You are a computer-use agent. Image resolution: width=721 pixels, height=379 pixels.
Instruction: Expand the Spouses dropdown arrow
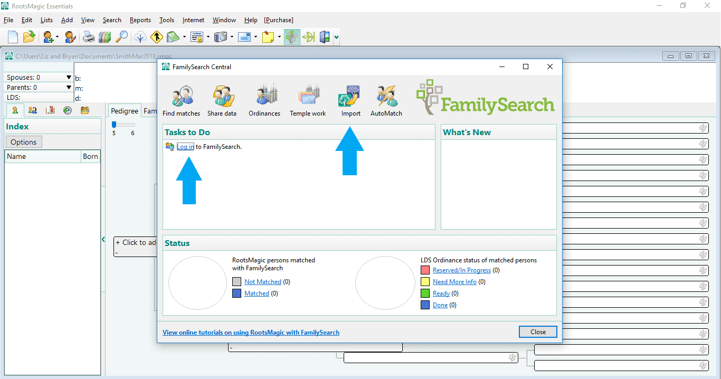[69, 77]
